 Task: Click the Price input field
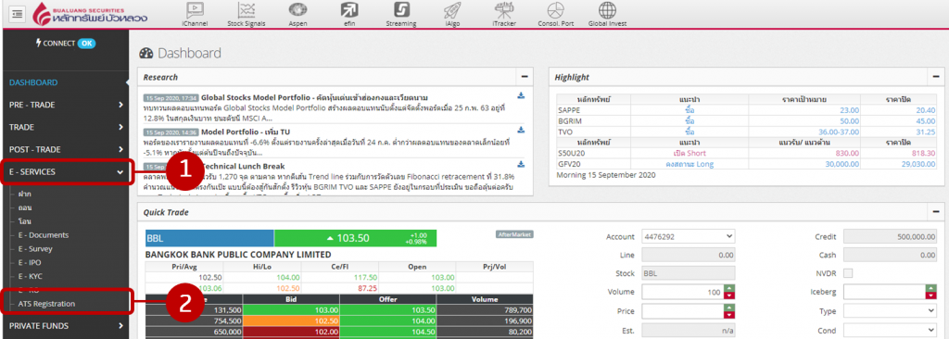tap(683, 311)
